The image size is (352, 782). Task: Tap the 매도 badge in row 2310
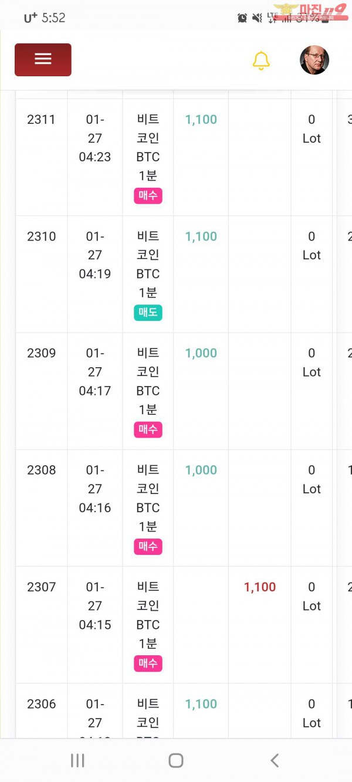point(148,313)
